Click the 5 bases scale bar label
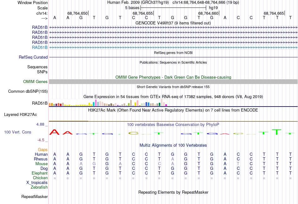The image size is (298, 204). pyautogui.click(x=132, y=8)
